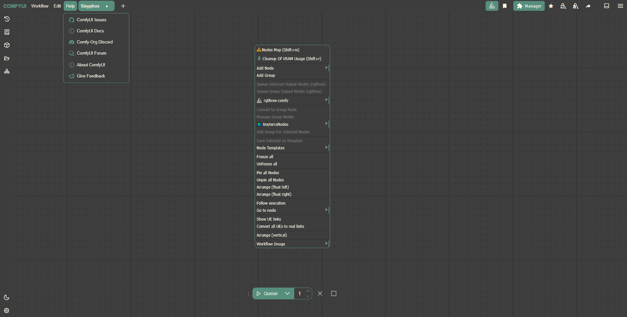Click the star icon beside Manager
Screen dimensions: 627x317
(x=551, y=6)
